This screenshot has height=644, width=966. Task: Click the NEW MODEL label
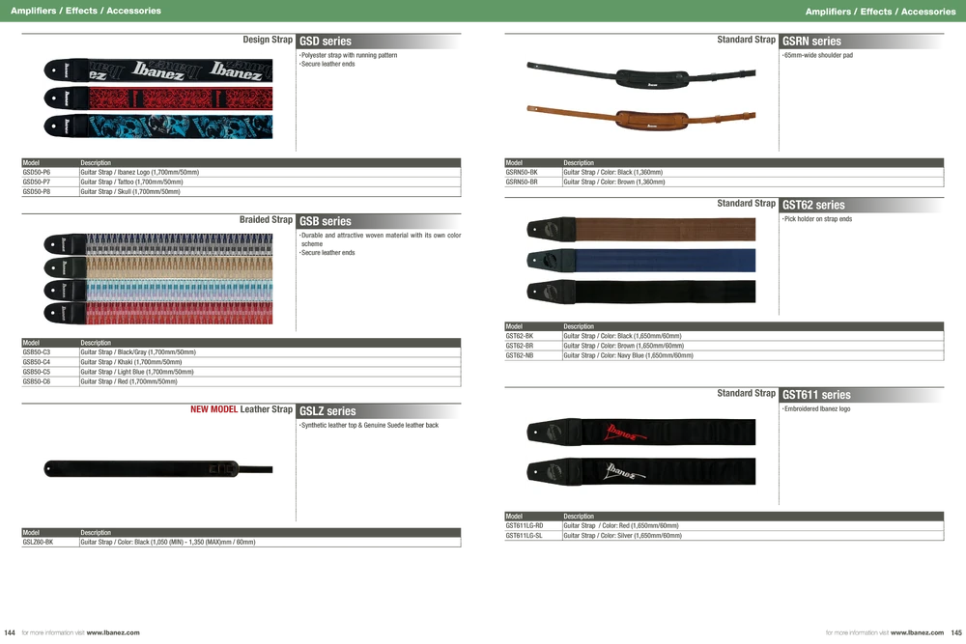point(213,409)
